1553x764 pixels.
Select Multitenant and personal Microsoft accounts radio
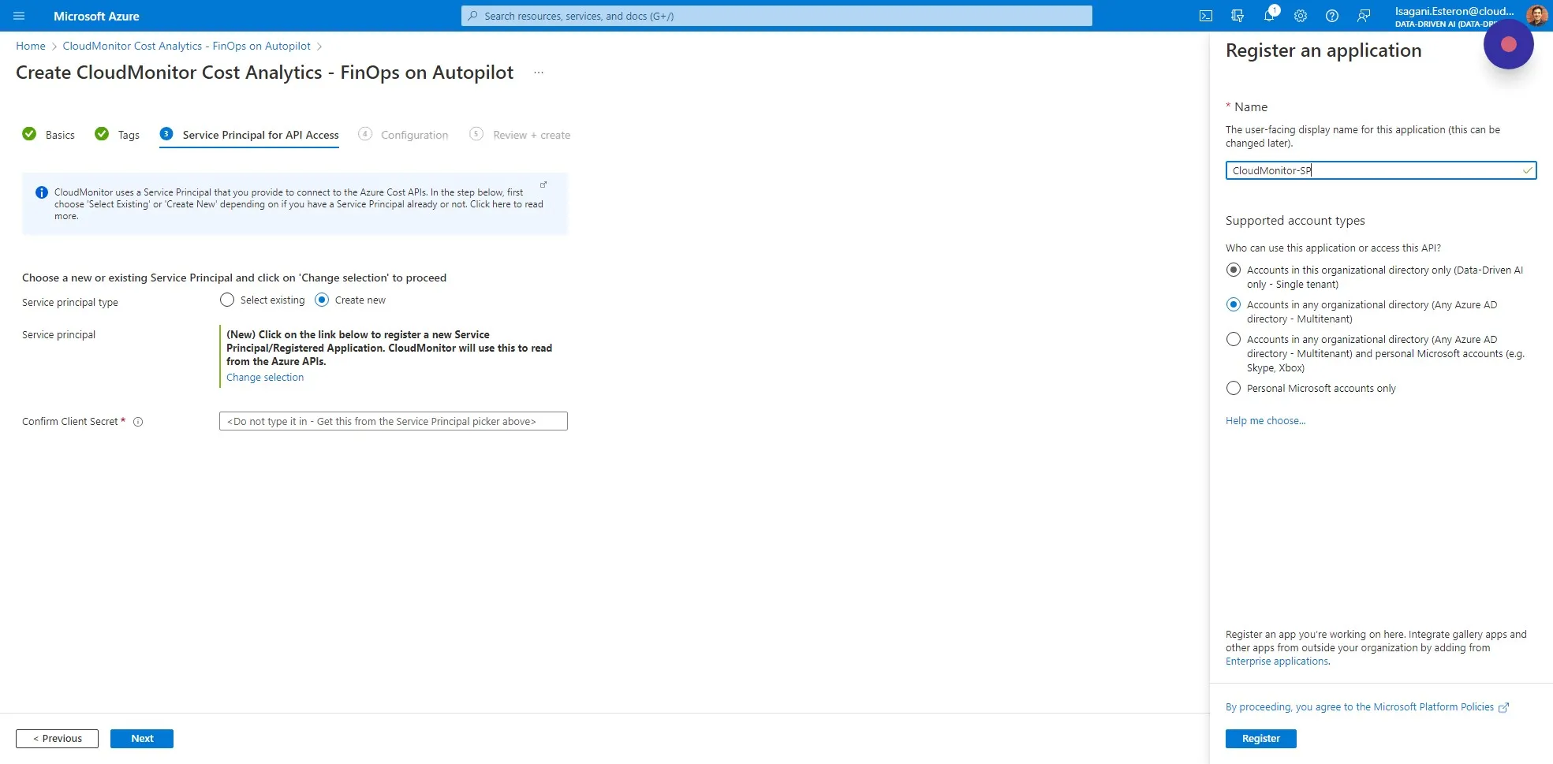coord(1234,339)
